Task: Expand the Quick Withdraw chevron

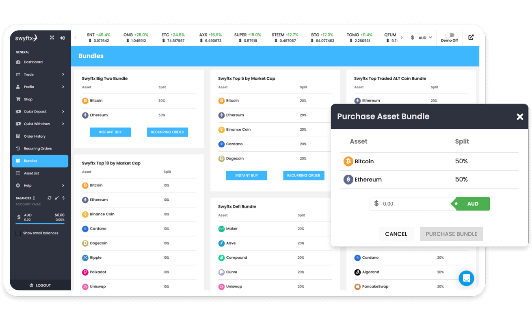Action: click(63, 124)
